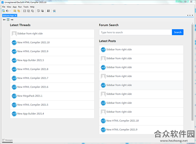196x144 pixels.
Task: Click avatar beside New HTML Compiler 2021.7
Action: click(x=14, y=78)
